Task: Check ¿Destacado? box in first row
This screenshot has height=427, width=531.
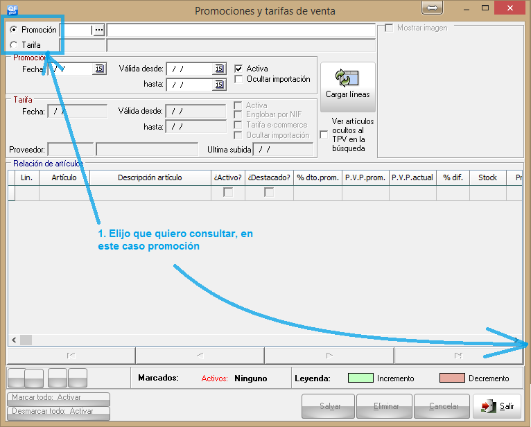Action: click(x=269, y=192)
